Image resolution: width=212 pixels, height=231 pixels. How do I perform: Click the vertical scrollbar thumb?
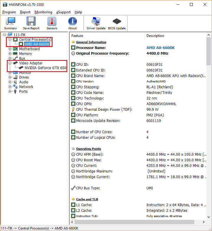[208, 51]
